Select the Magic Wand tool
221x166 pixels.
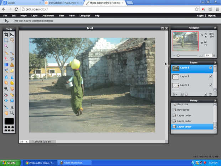coord(6,46)
